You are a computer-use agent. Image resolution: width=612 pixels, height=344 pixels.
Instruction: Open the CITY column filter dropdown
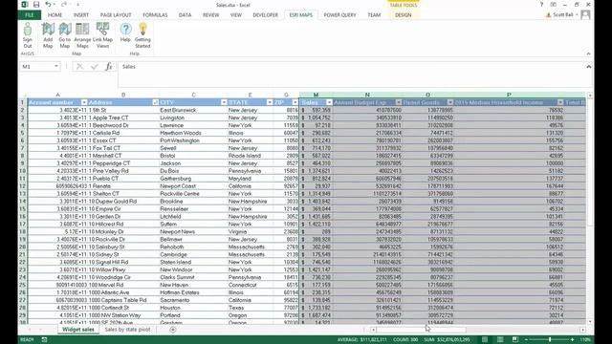224,102
